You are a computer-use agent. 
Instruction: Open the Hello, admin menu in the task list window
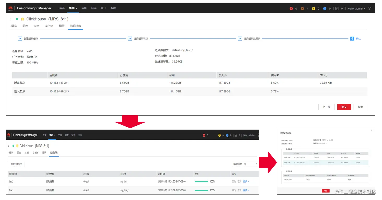click(249, 135)
